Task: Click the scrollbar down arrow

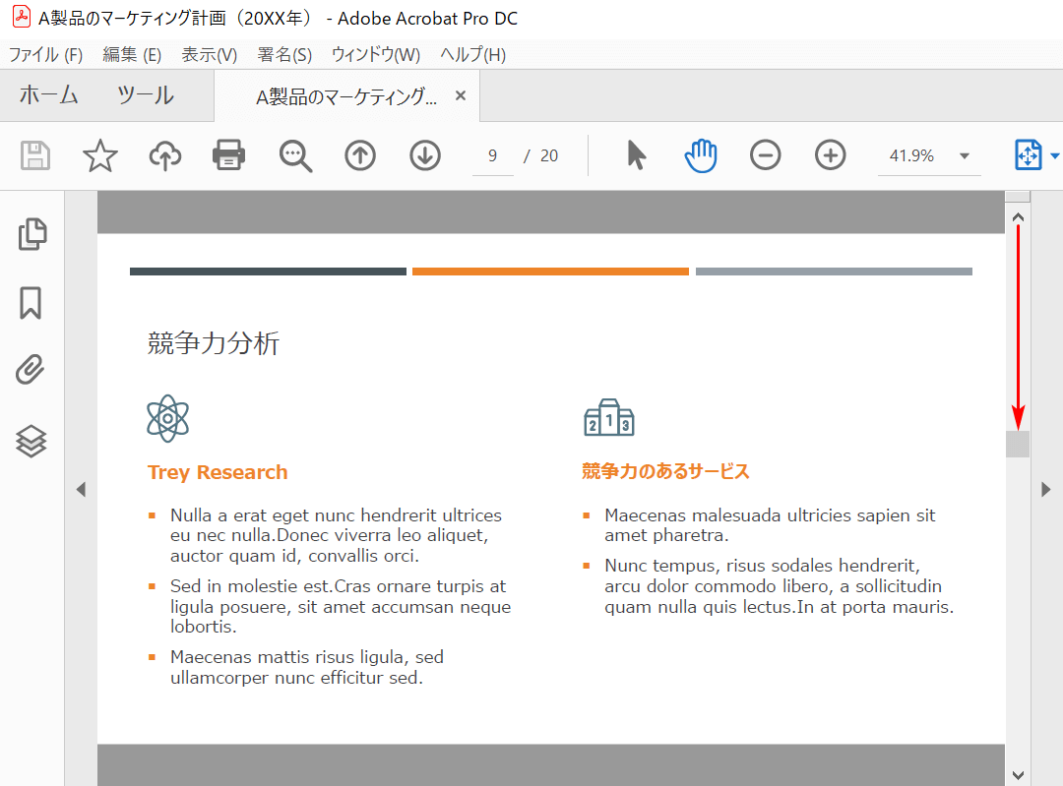Action: point(1018,774)
